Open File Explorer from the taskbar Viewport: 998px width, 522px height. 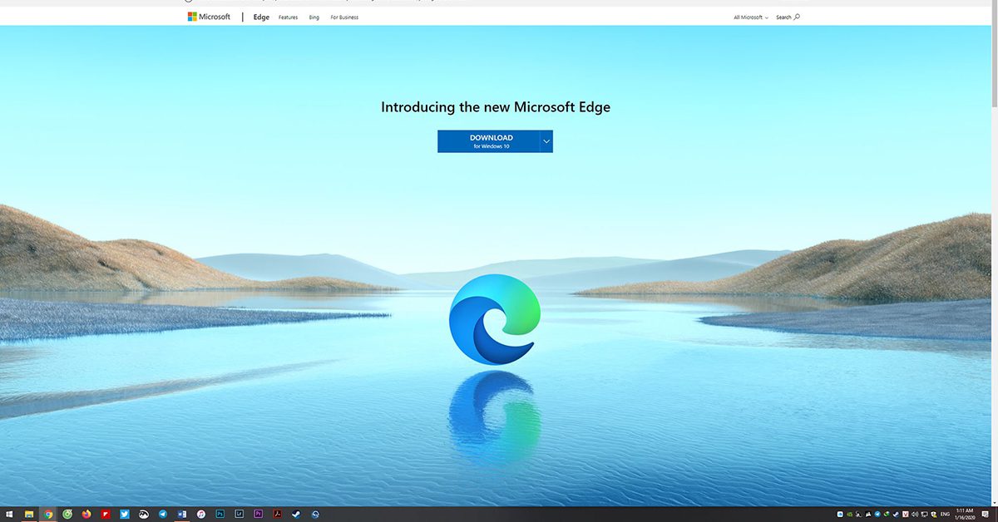(x=29, y=515)
